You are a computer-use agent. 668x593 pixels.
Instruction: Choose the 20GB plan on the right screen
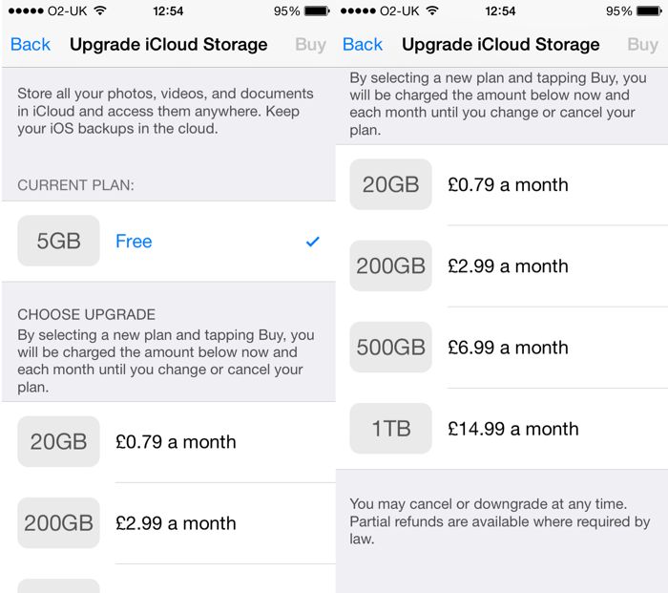(x=507, y=185)
